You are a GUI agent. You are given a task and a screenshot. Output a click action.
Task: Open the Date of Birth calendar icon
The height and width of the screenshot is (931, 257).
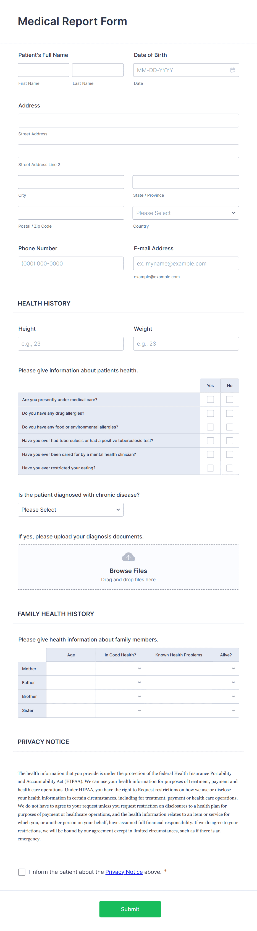232,70
